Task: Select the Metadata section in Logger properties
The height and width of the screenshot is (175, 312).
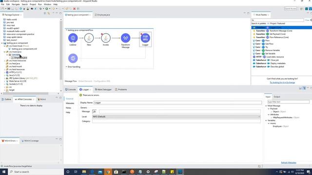Action: (x=70, y=104)
